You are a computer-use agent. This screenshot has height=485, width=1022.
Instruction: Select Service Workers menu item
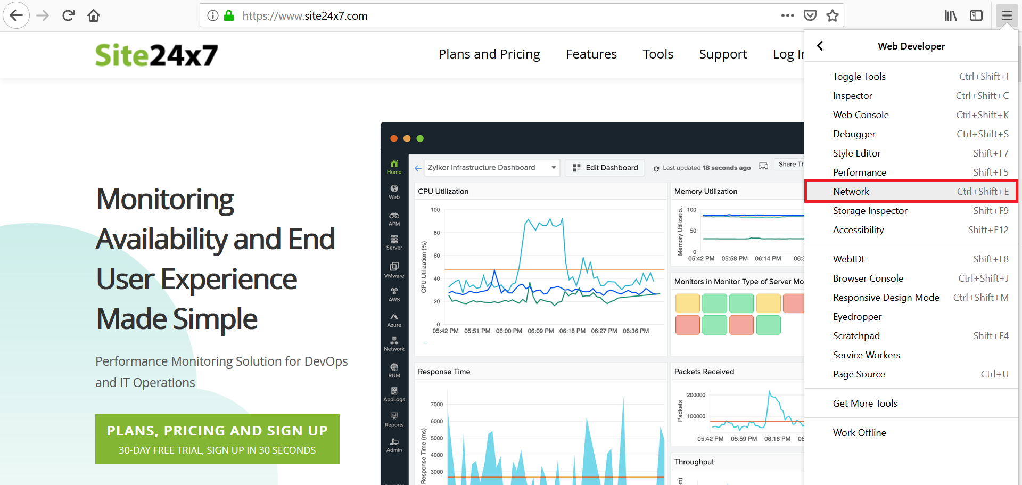(x=911, y=355)
